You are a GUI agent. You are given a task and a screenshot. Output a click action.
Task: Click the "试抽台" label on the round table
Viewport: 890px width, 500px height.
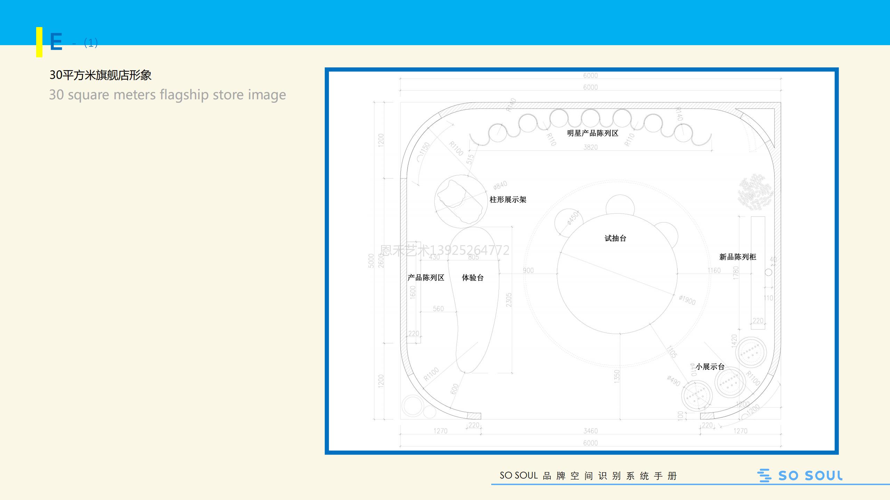click(615, 238)
